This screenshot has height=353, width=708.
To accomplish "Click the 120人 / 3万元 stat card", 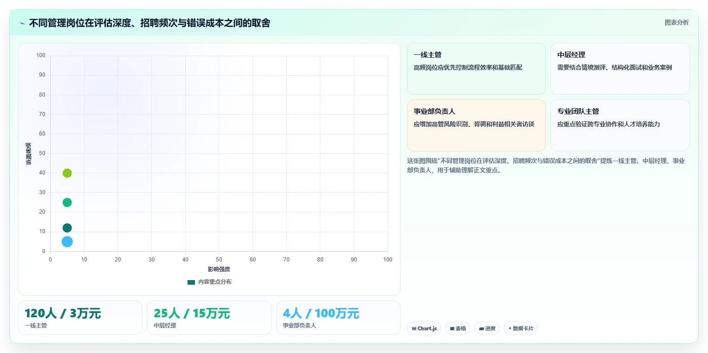I will click(80, 318).
